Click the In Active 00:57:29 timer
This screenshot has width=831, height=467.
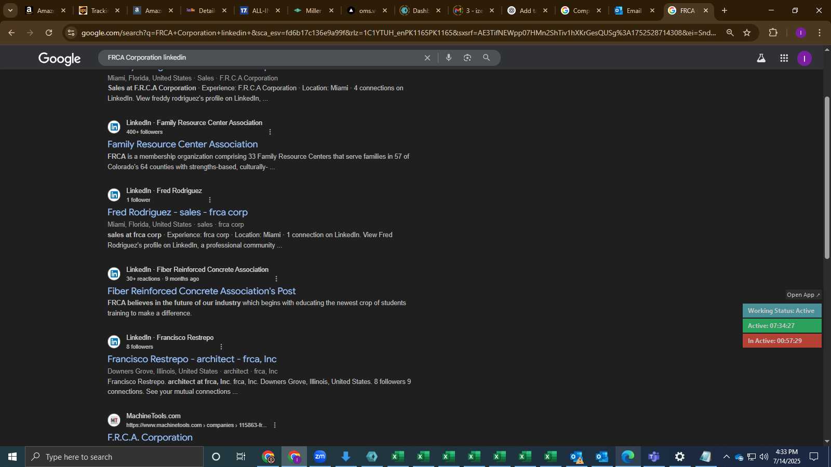click(x=782, y=341)
